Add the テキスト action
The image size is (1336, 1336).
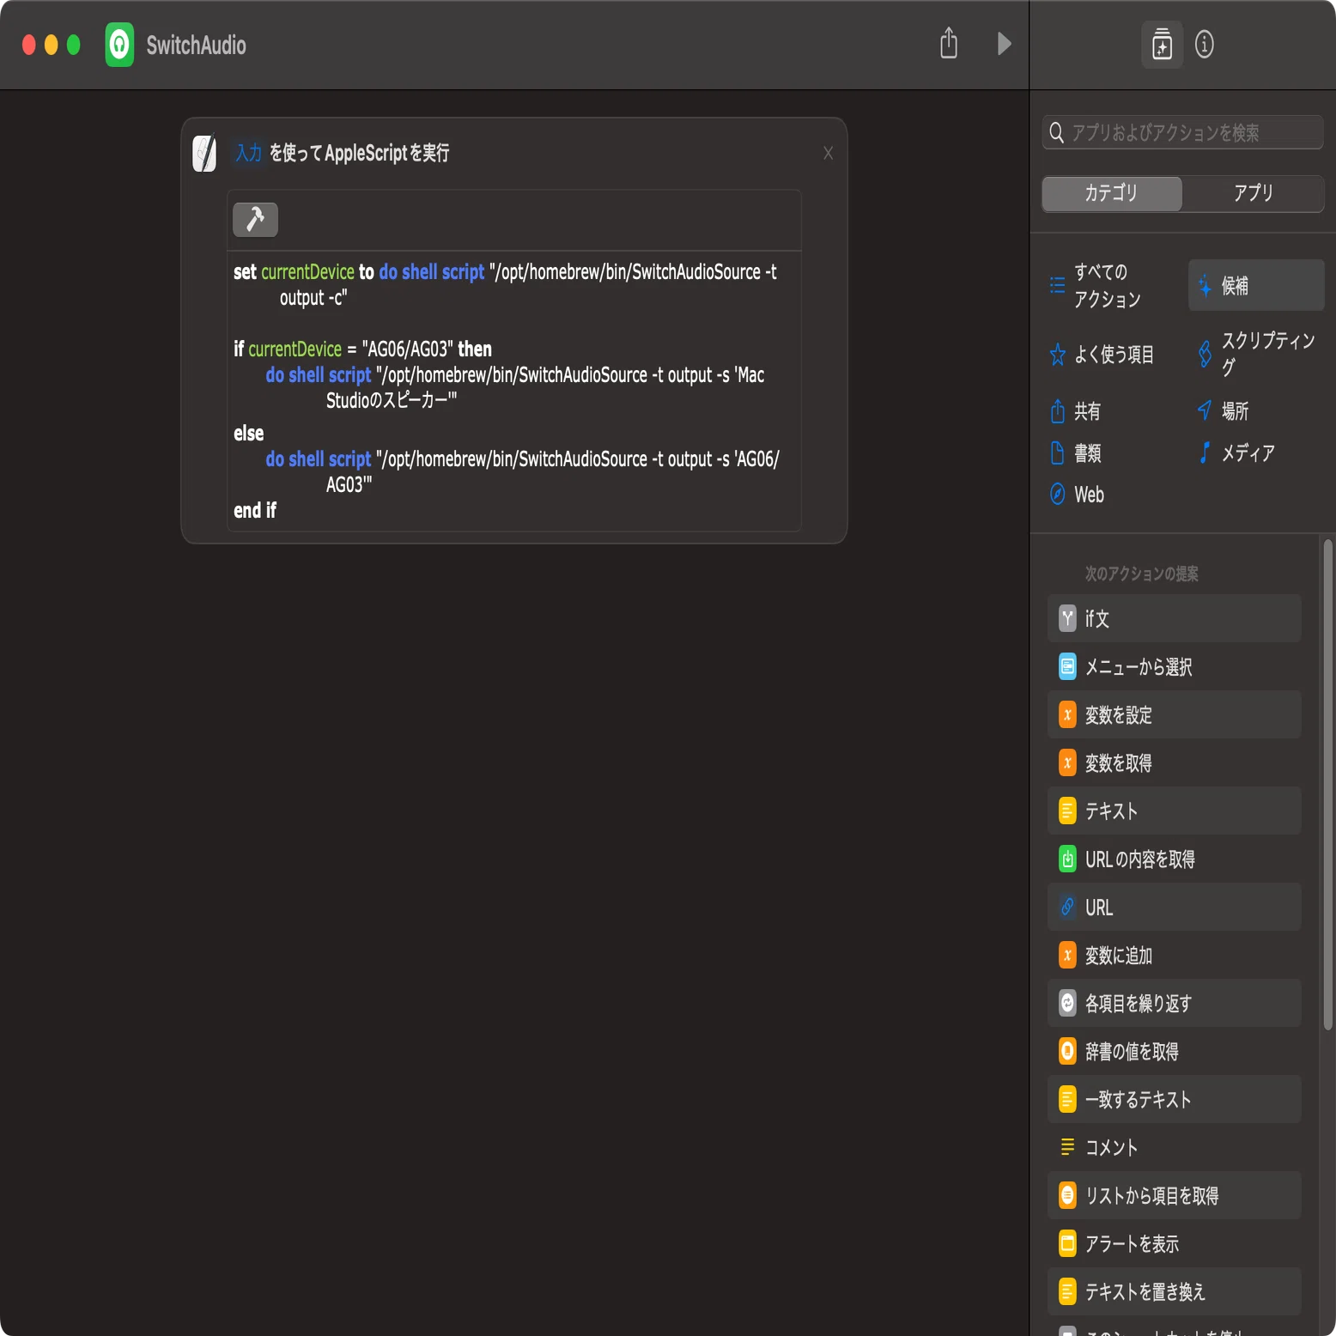[x=1174, y=811]
